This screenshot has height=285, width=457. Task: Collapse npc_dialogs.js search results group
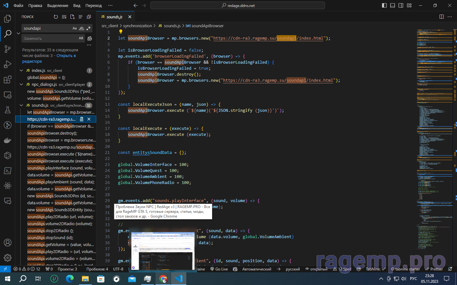coord(21,84)
